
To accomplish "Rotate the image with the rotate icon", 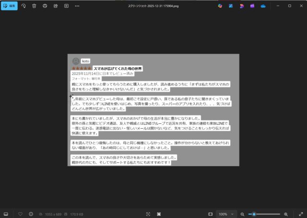I will 24,6.
